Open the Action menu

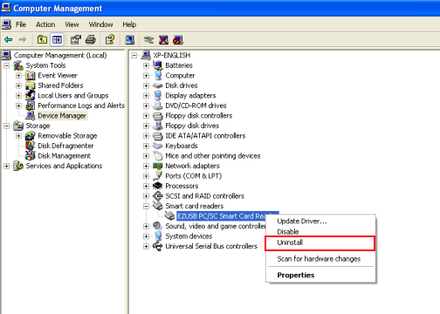coord(45,24)
